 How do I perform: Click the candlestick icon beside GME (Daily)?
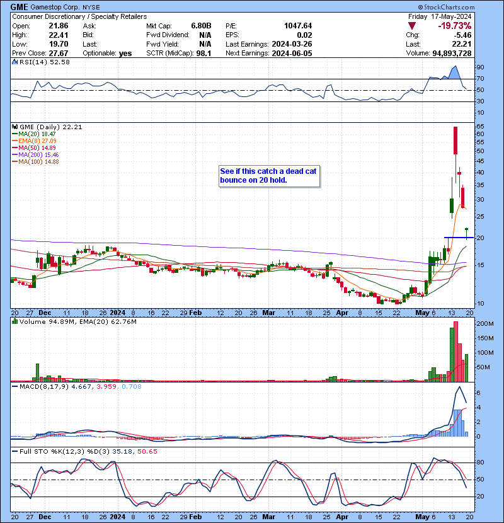coord(14,127)
